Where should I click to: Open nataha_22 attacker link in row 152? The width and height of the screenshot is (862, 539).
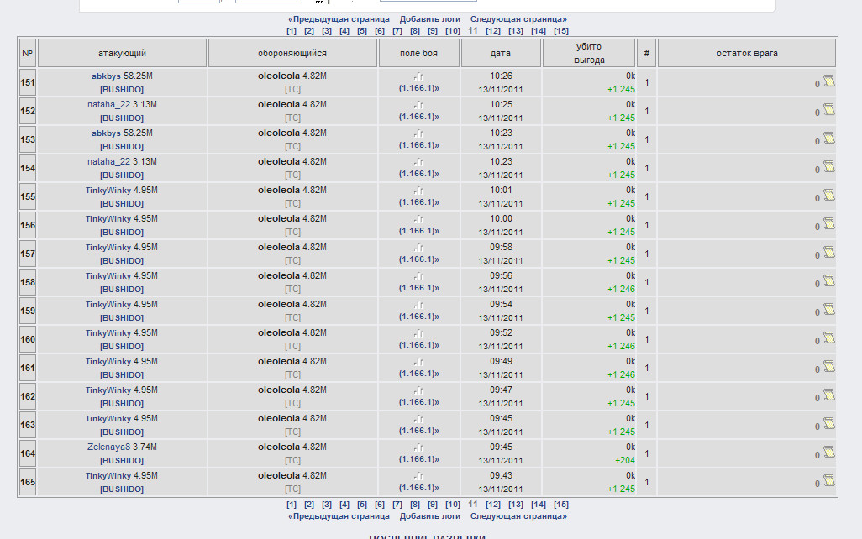(109, 105)
